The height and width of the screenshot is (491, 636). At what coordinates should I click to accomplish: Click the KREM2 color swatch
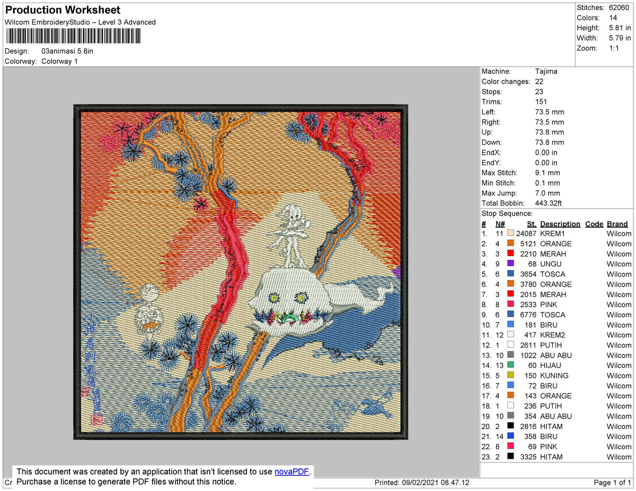tap(510, 335)
